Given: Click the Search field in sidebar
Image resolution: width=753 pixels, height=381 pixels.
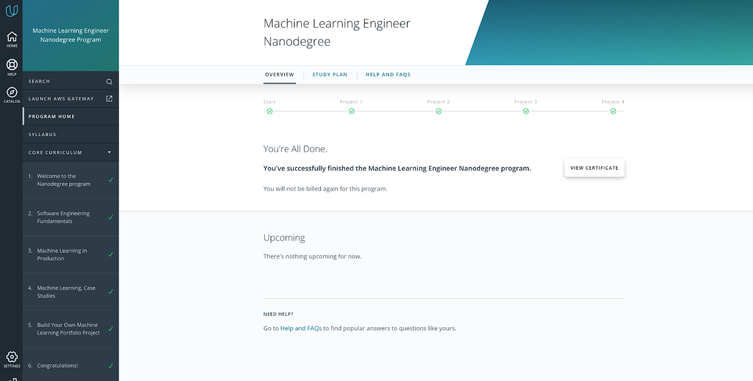Looking at the screenshot, I should pos(70,81).
